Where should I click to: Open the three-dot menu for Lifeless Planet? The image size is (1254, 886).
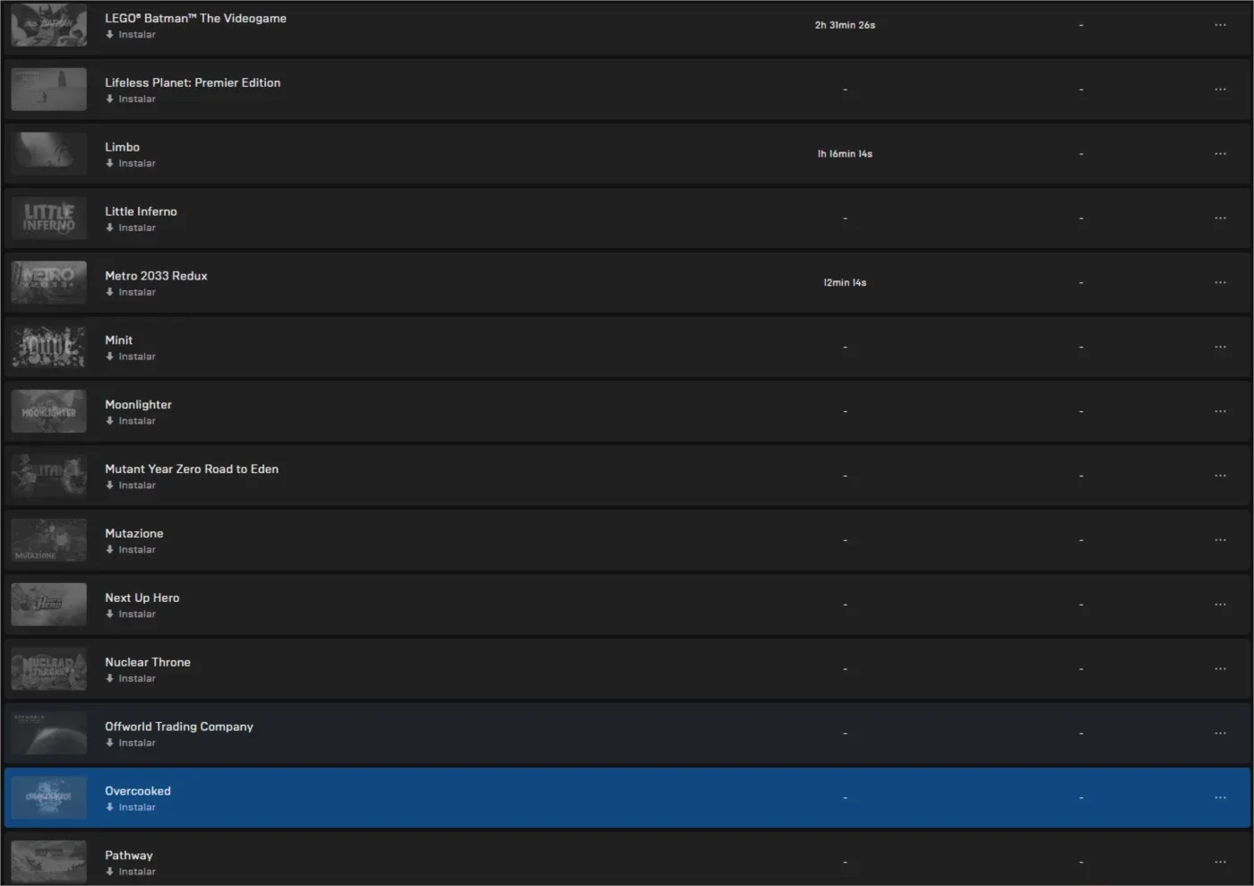[x=1220, y=90]
